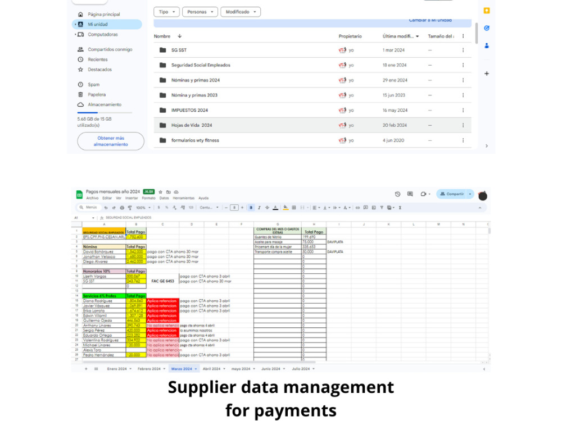Click the Create a filter funnel icon

click(382, 208)
